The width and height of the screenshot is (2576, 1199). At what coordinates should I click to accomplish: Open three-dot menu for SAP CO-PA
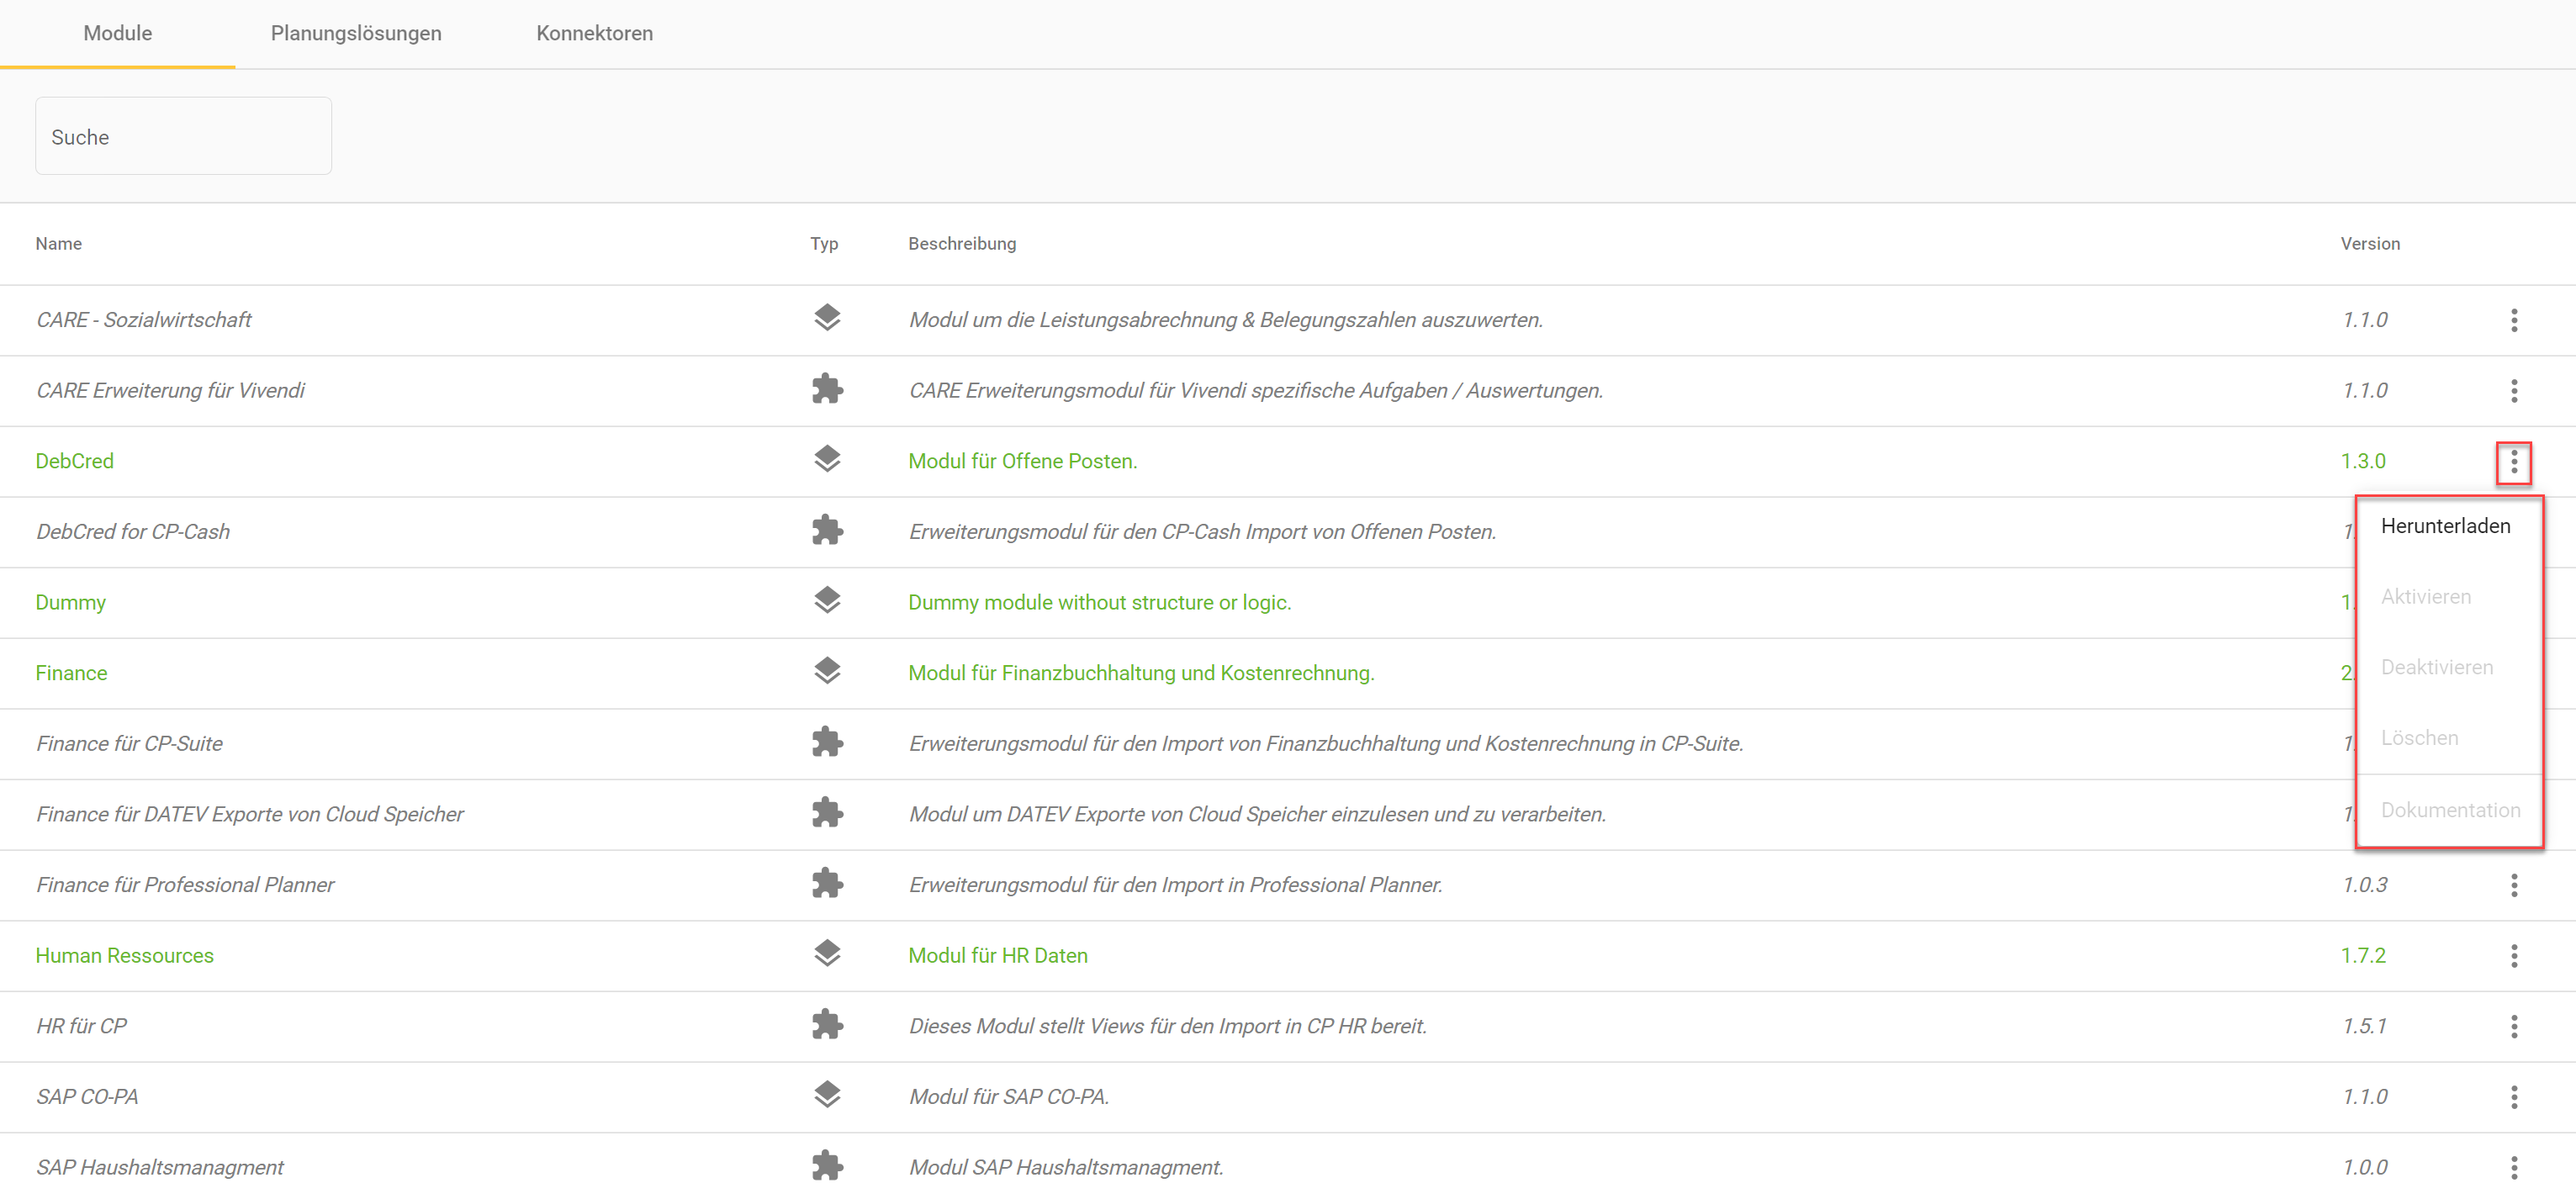pyautogui.click(x=2513, y=1097)
